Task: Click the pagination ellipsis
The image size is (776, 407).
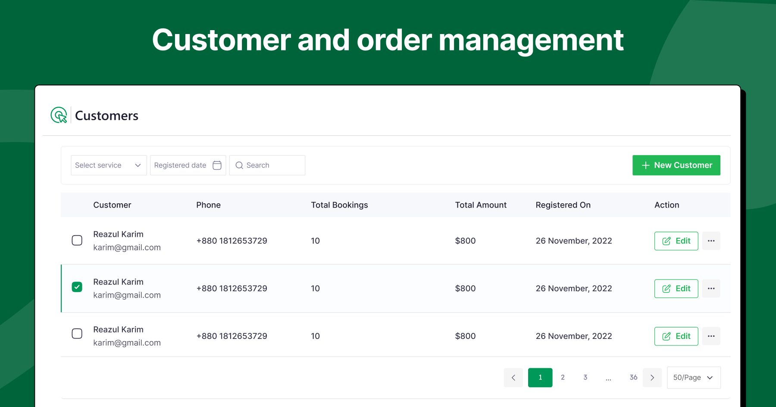Action: [608, 379]
